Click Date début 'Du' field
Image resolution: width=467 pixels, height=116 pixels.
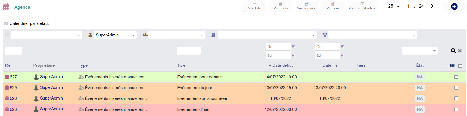coord(278,47)
